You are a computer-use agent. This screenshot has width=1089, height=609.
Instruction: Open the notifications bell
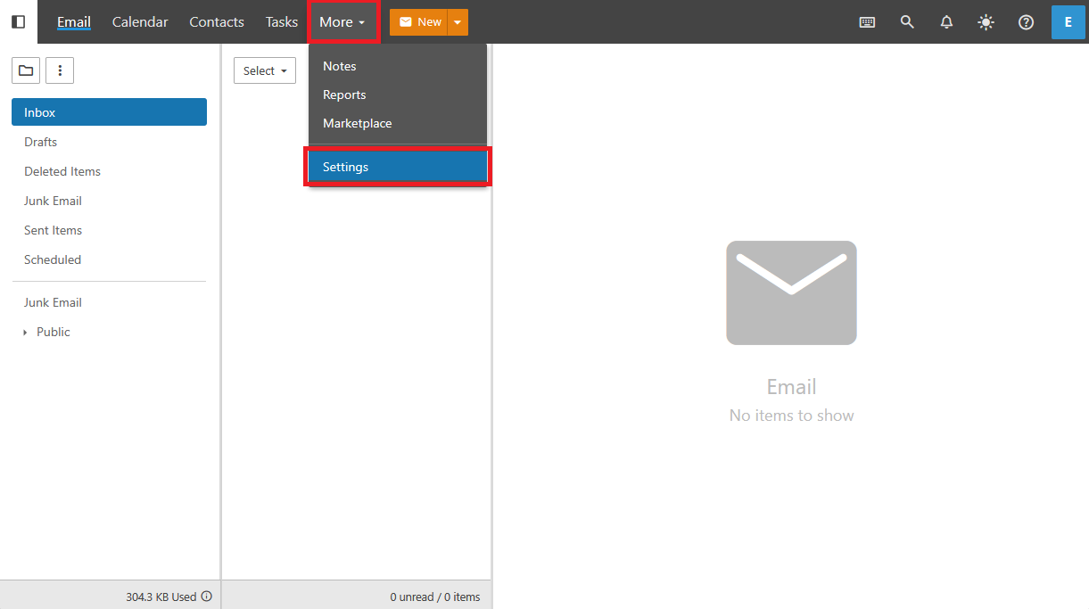[x=946, y=22]
